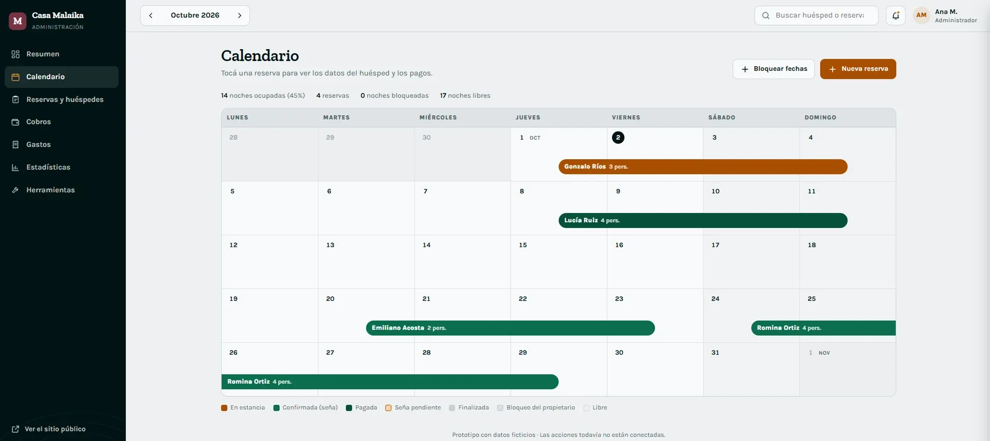
Task: Focus the Buscar huésped o reserva field
Action: pos(817,16)
